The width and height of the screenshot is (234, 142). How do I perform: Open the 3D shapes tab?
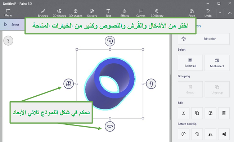76,13
